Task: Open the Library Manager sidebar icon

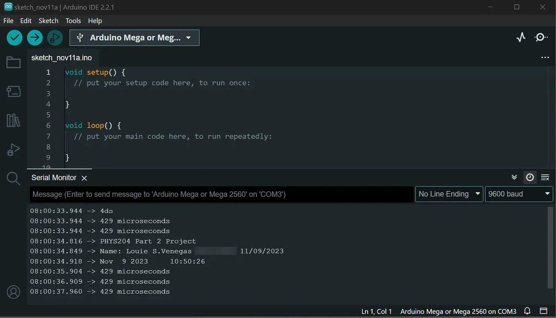Action: point(14,120)
